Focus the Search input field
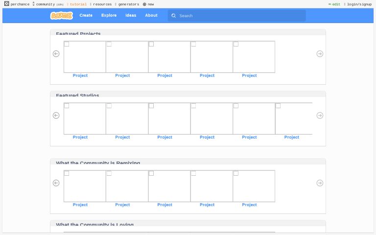376x235 pixels. pos(240,16)
